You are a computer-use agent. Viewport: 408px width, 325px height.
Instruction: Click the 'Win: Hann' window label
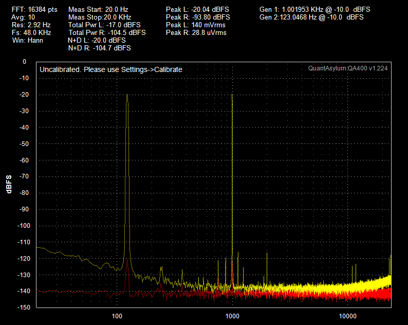28,40
